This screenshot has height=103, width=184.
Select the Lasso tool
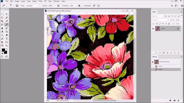tap(2, 18)
